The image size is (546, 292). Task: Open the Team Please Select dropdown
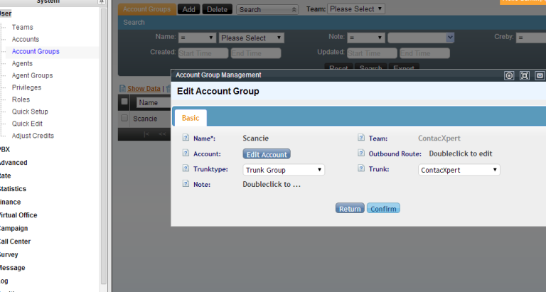pyautogui.click(x=355, y=9)
